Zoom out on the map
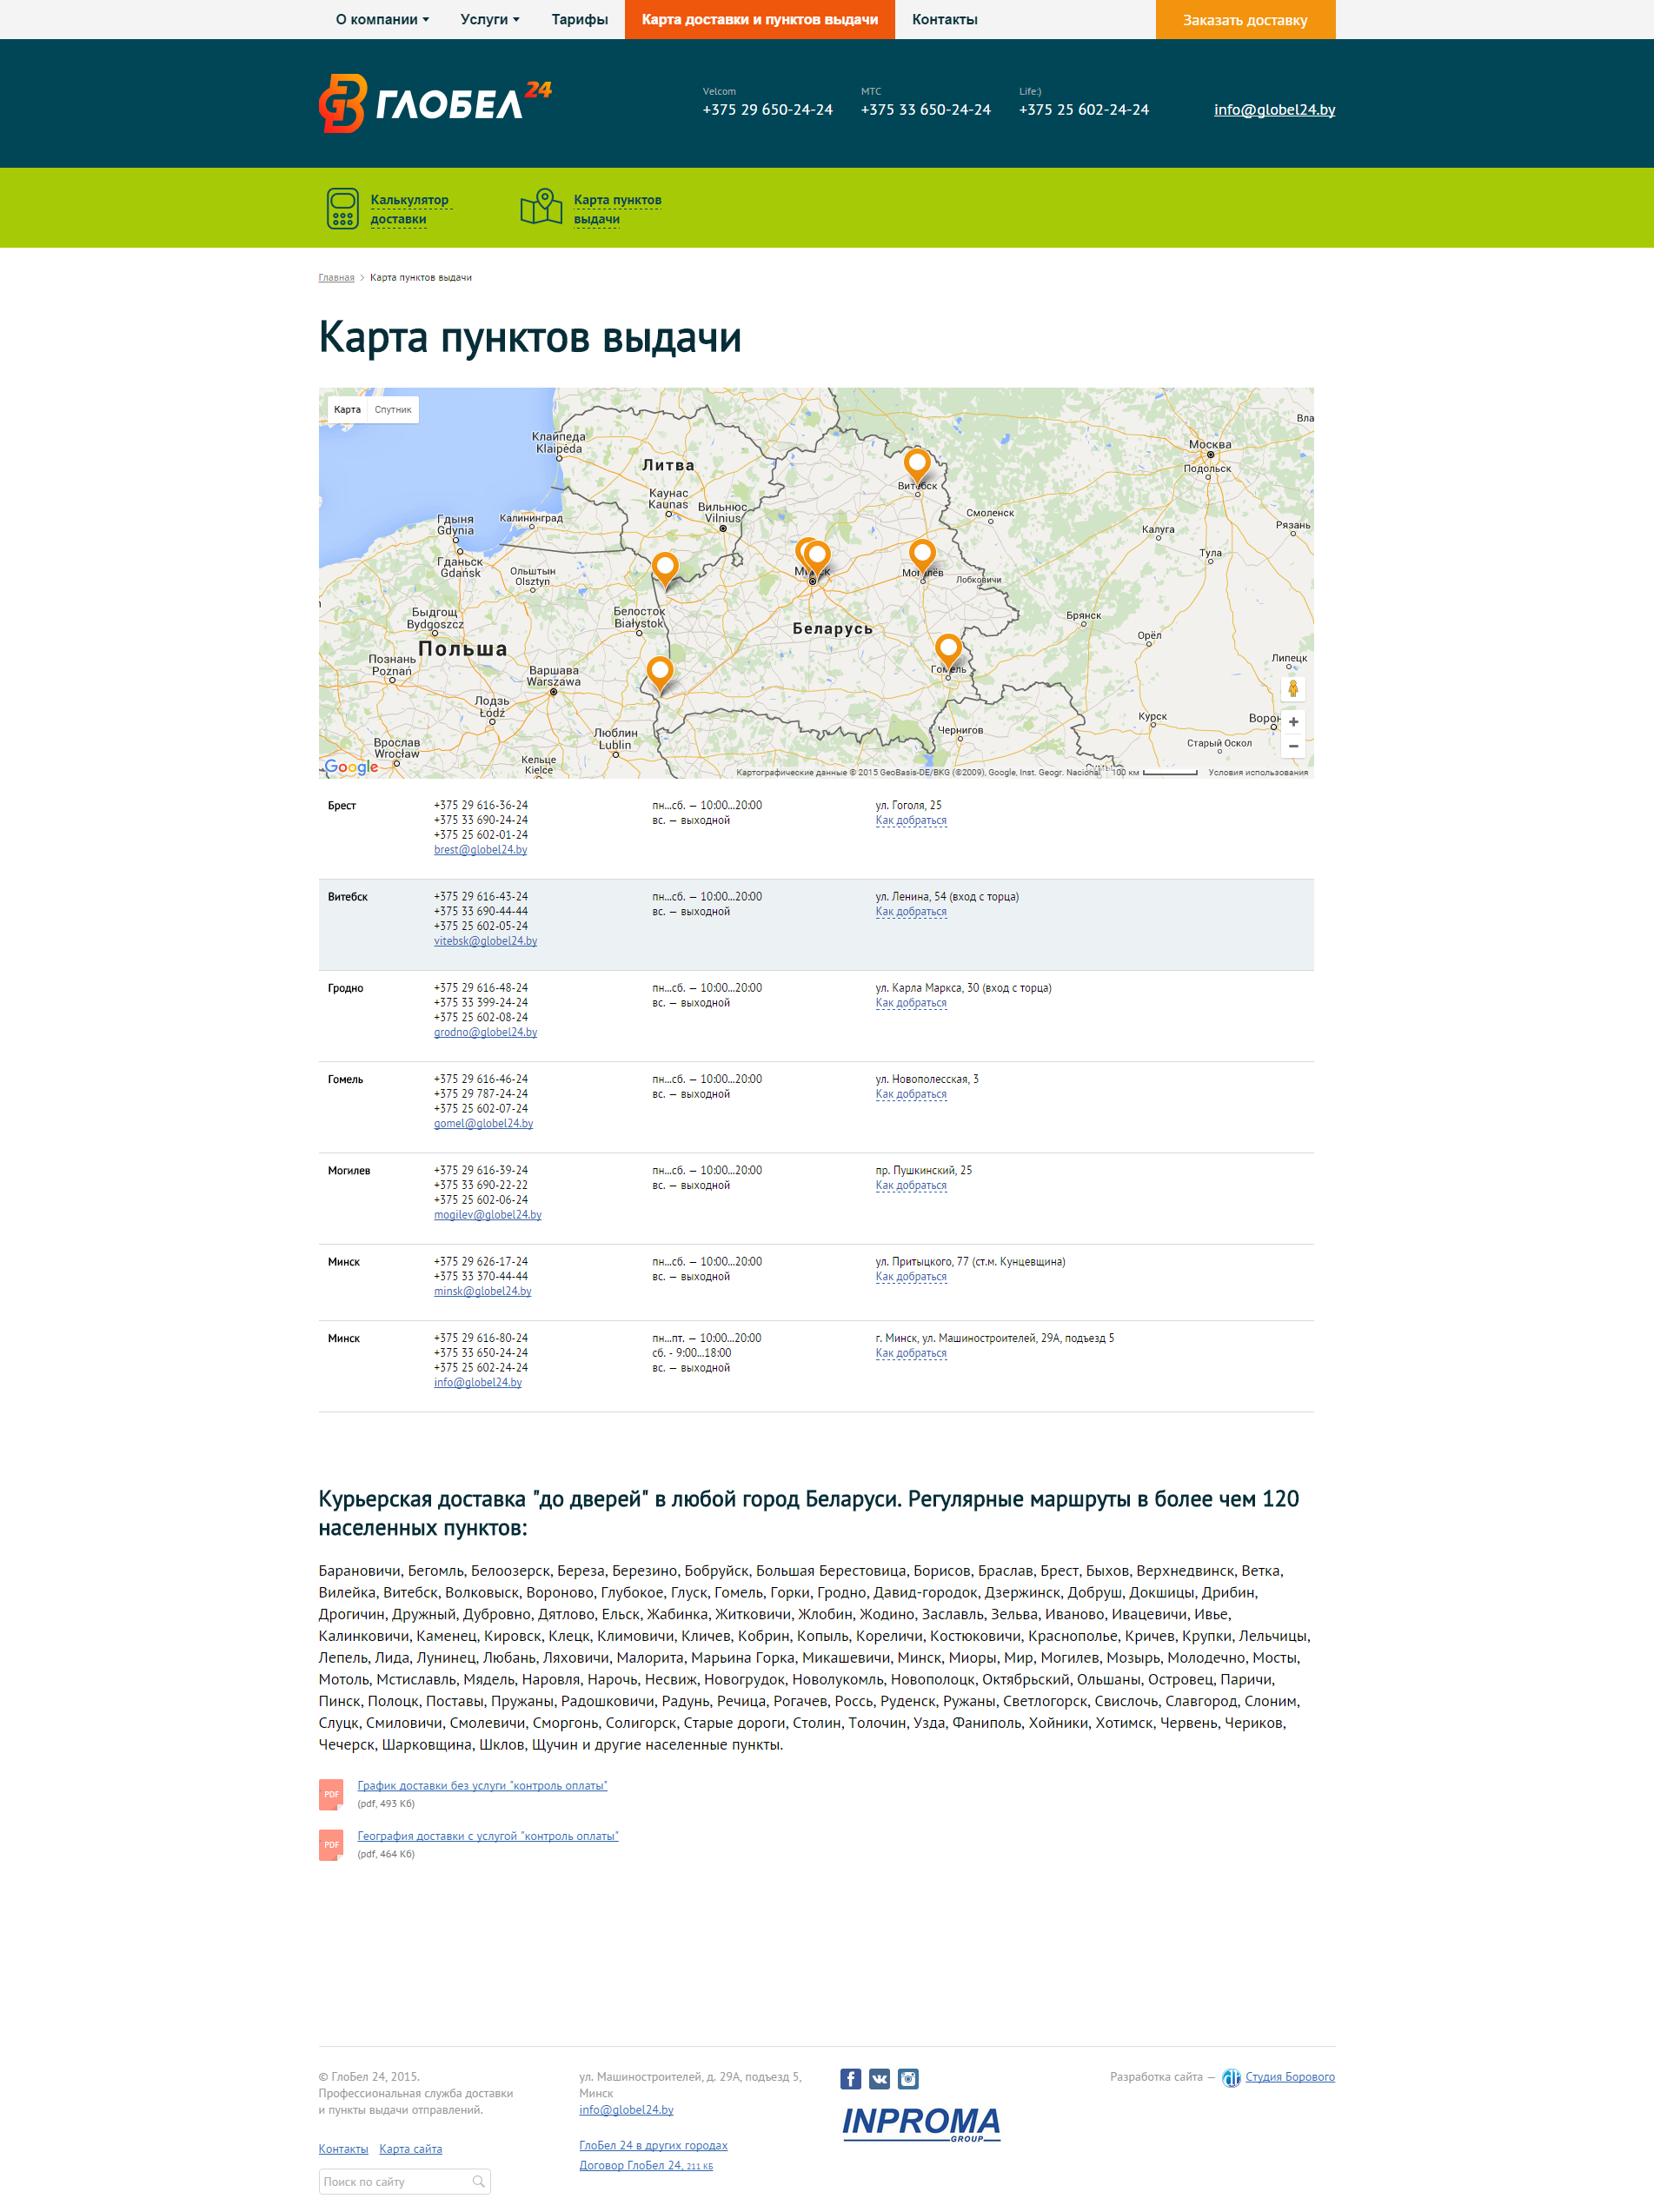 [x=1293, y=746]
